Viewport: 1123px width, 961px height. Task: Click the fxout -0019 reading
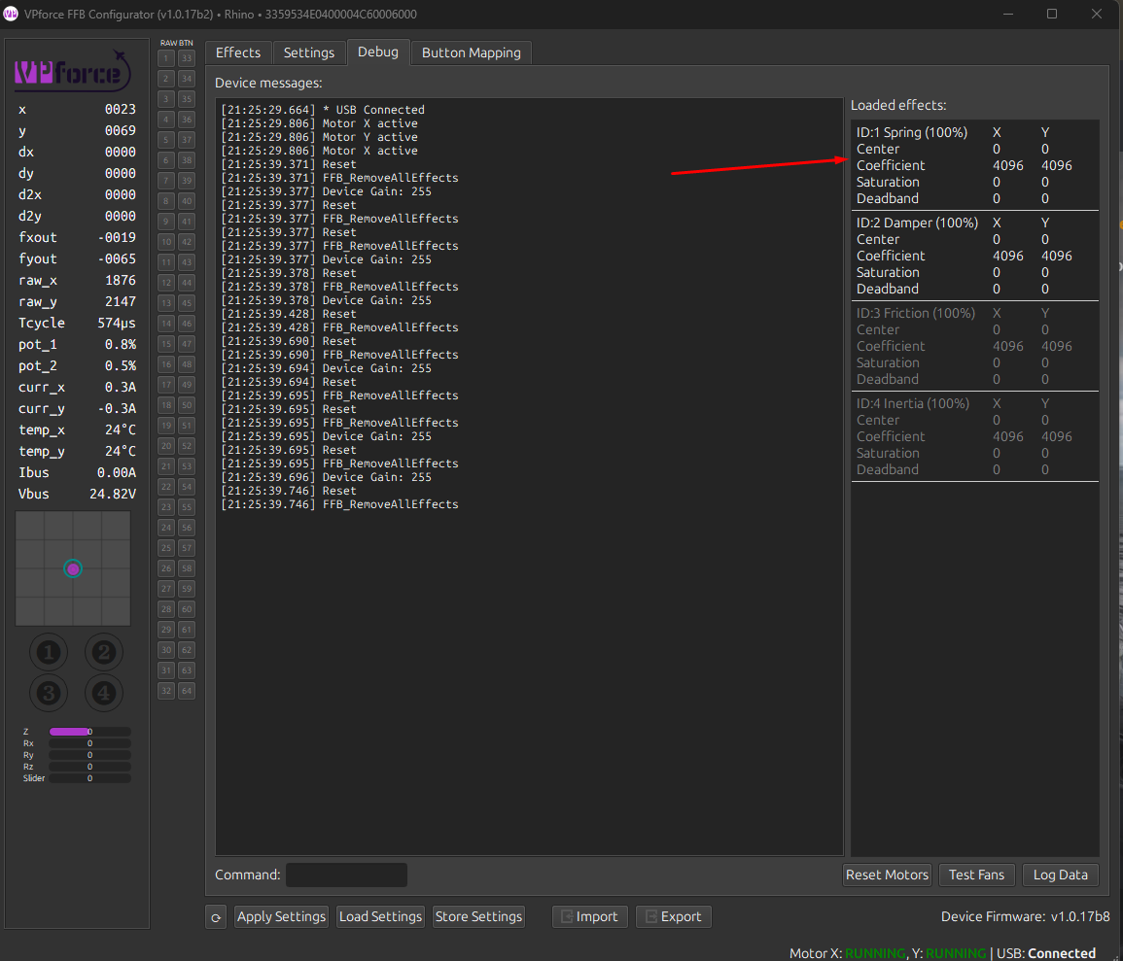77,237
